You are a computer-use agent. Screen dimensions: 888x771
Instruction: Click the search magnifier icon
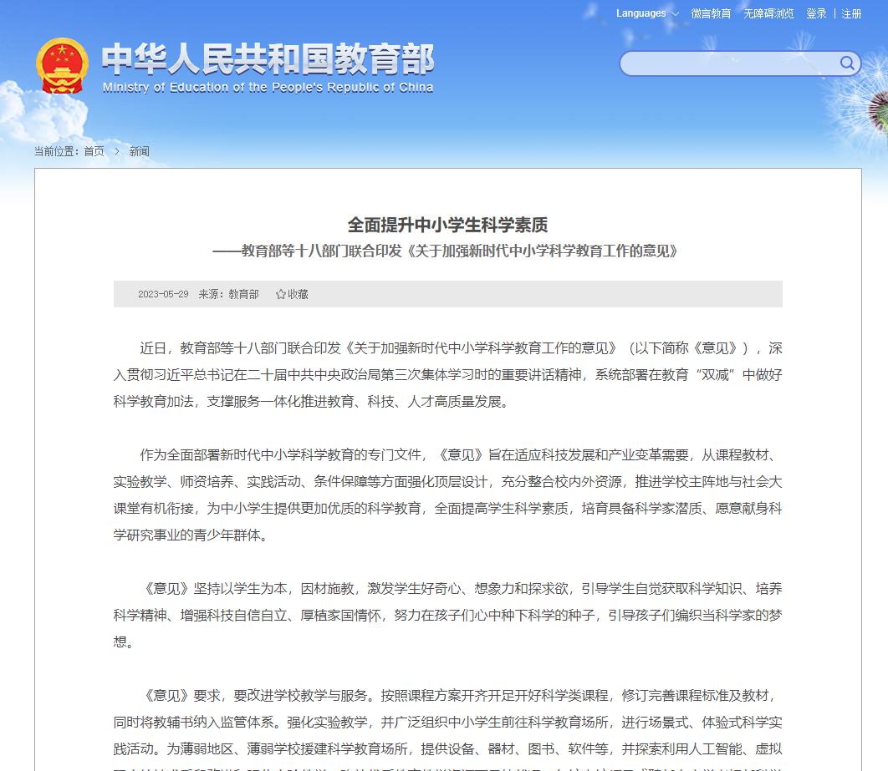[x=847, y=63]
